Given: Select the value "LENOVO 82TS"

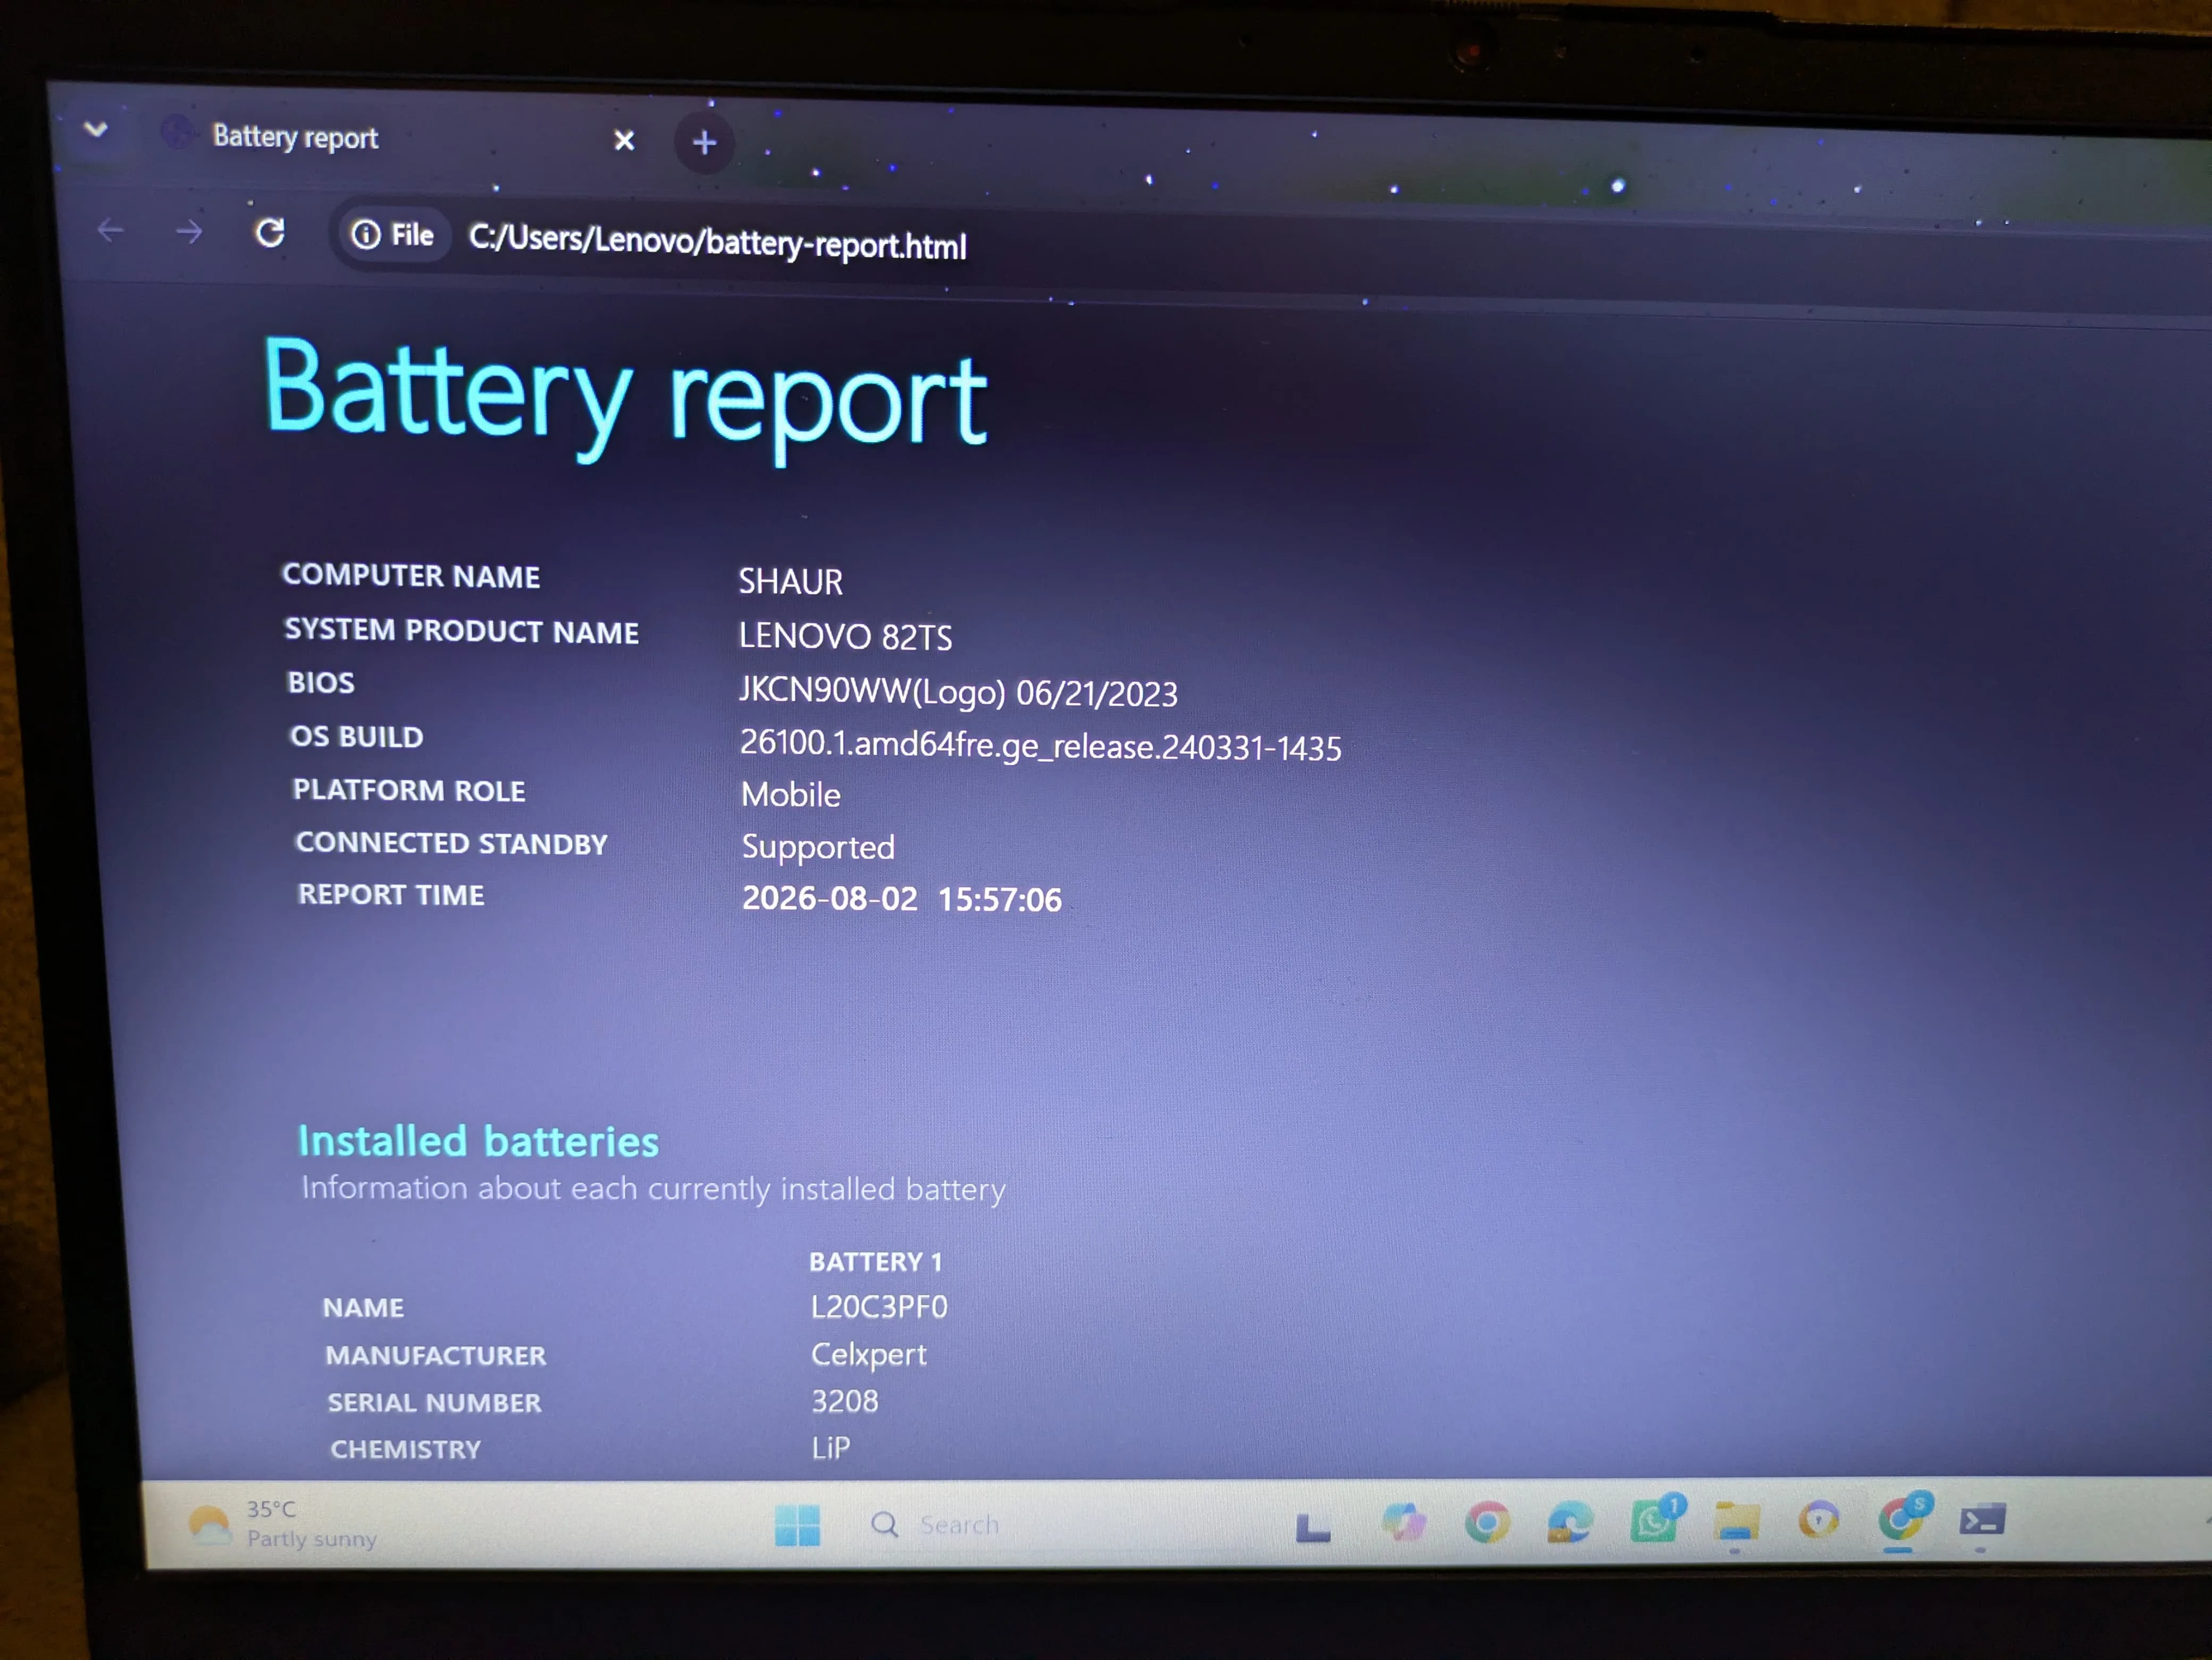Looking at the screenshot, I should [846, 637].
